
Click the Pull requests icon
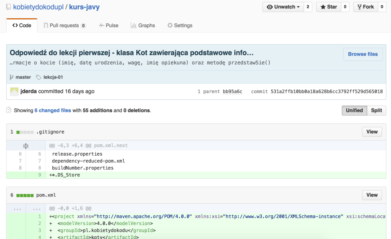pyautogui.click(x=46, y=25)
